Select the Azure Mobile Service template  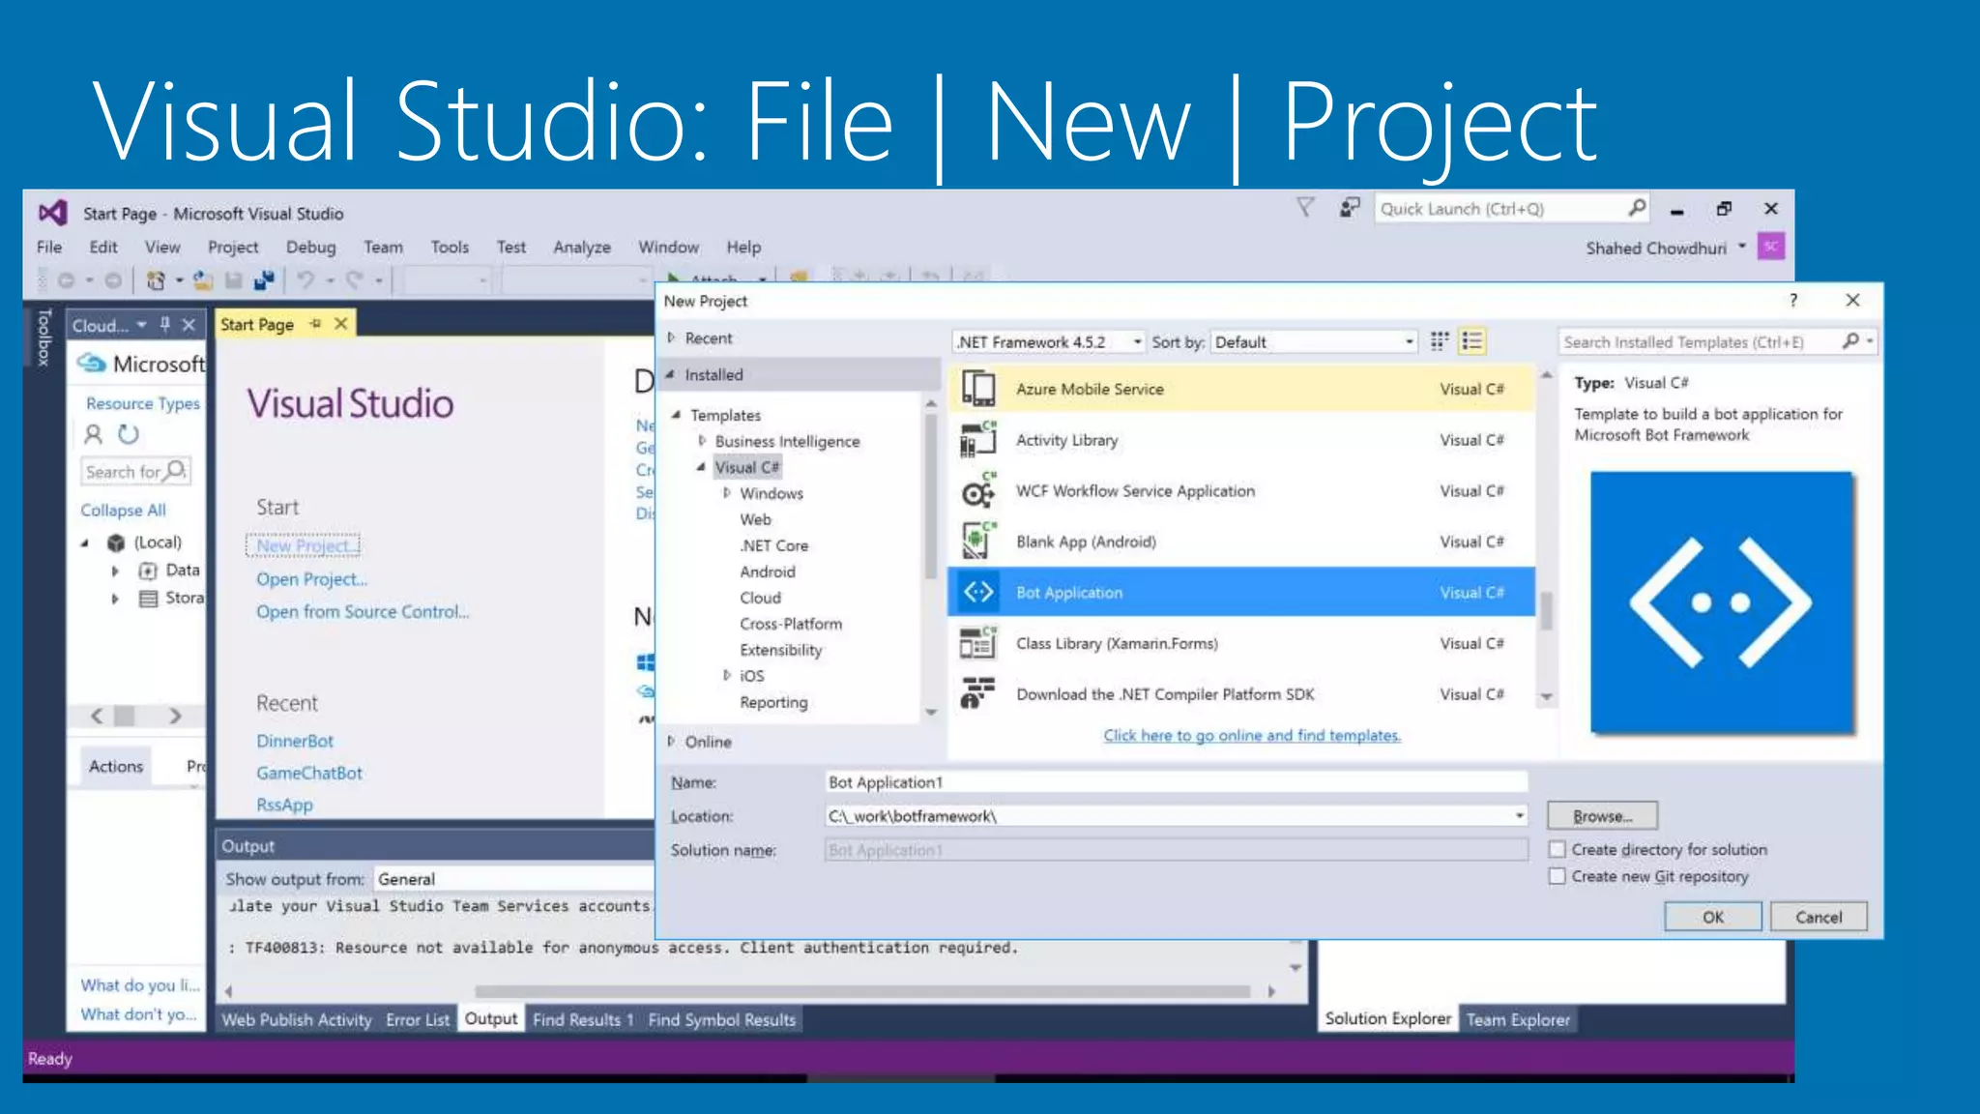coord(1241,389)
